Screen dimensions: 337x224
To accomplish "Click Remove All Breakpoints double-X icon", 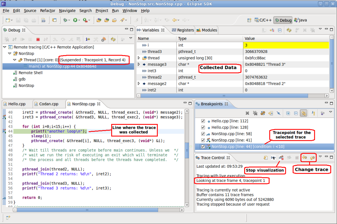I will point(255,113).
